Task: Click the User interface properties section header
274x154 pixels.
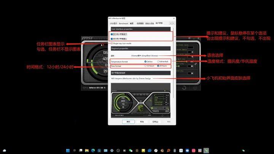Action: [141, 29]
